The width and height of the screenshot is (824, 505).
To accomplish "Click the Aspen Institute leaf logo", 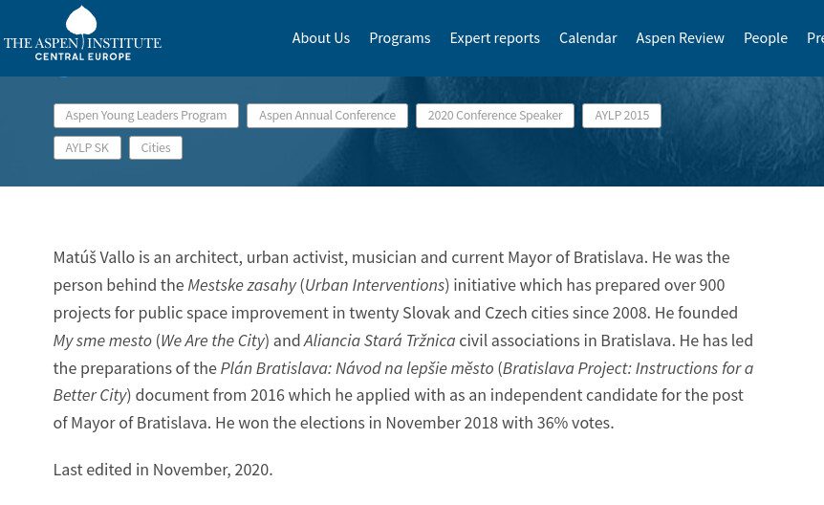I will pos(82,21).
